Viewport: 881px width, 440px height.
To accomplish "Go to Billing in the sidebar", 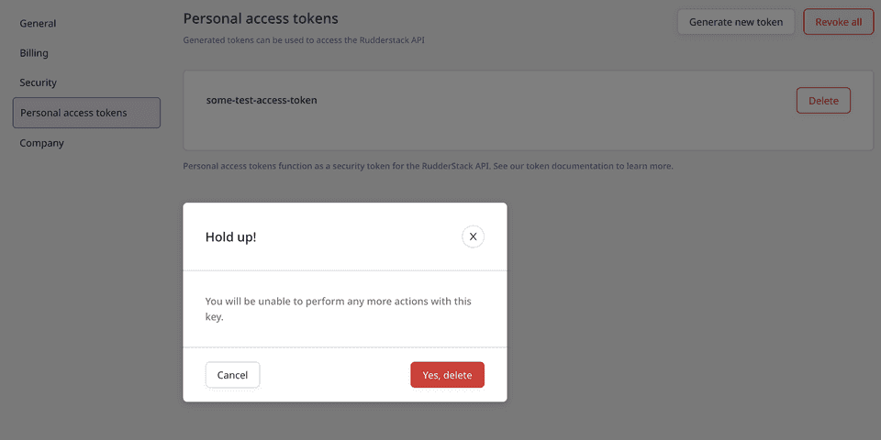I will tap(34, 53).
